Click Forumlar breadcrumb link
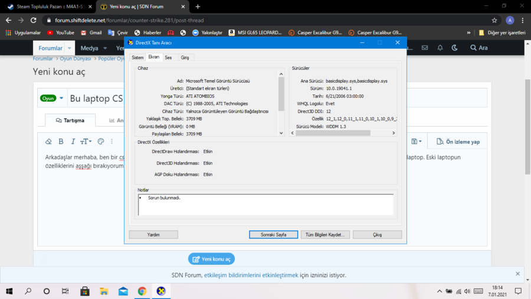 tap(42, 58)
